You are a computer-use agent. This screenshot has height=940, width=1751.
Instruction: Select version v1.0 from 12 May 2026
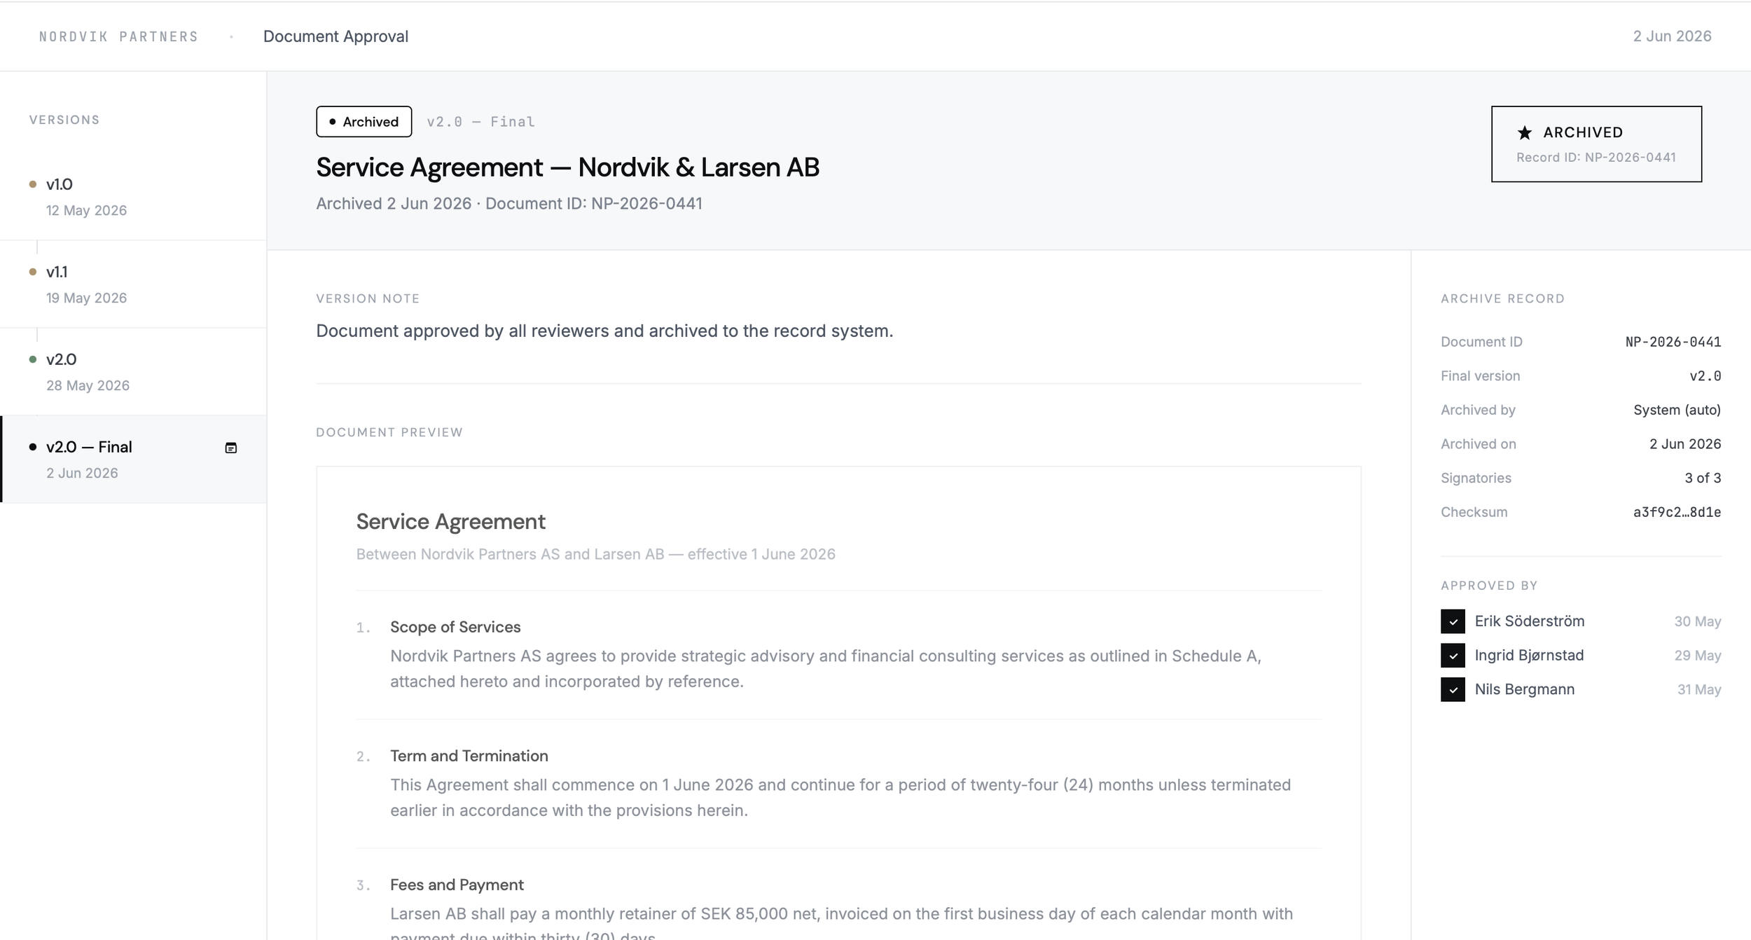133,197
